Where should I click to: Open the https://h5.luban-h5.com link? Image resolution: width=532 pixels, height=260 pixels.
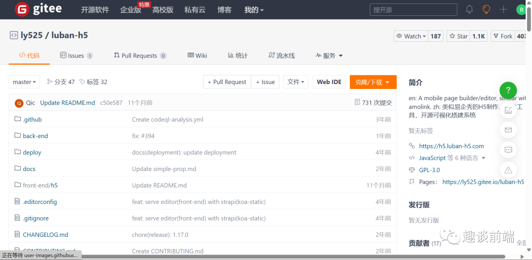[451, 146]
